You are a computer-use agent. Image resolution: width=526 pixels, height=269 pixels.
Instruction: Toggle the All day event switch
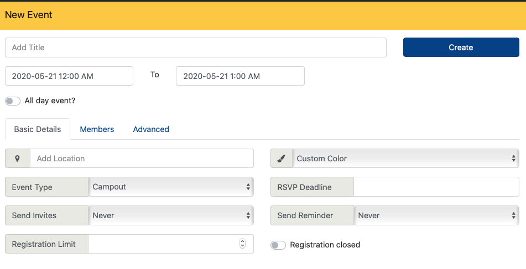pyautogui.click(x=13, y=101)
